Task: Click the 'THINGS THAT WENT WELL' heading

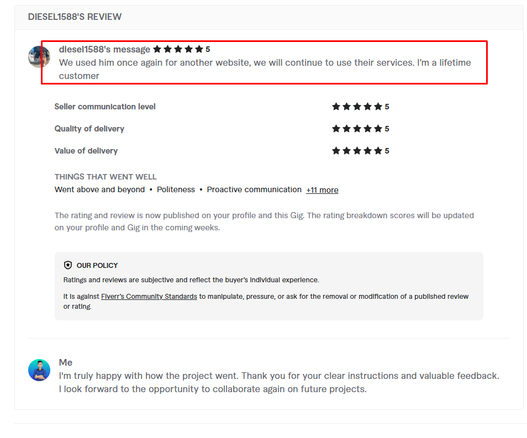Action: tap(106, 177)
